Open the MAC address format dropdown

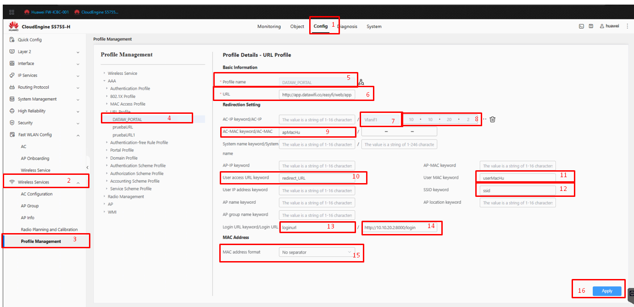(x=317, y=252)
